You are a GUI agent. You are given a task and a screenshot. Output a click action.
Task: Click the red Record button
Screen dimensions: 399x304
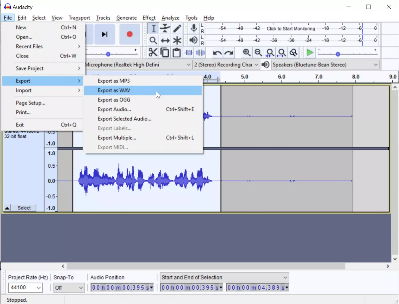pos(130,34)
